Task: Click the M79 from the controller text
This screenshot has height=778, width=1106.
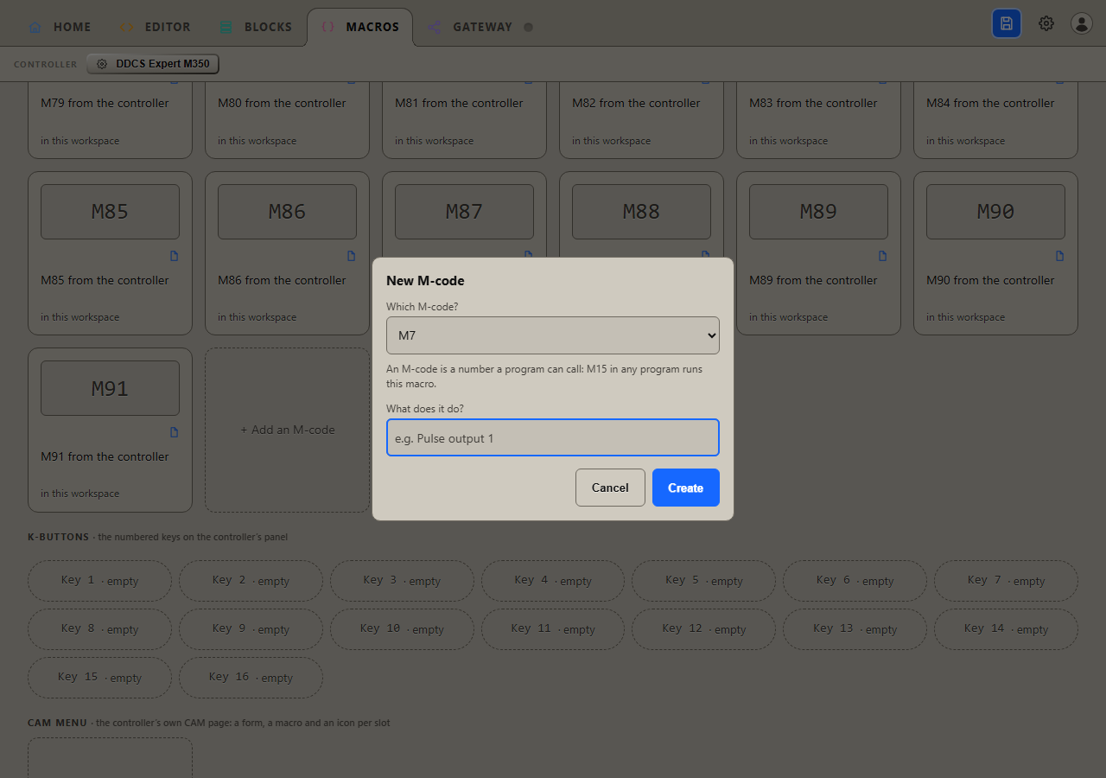Action: pyautogui.click(x=105, y=103)
